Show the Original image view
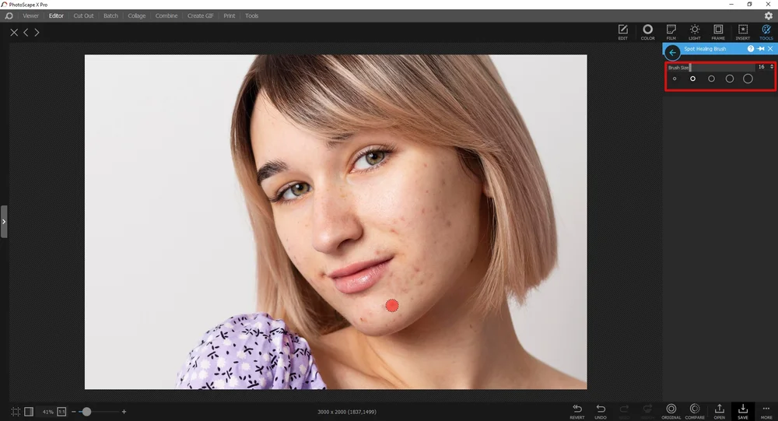 pos(671,411)
